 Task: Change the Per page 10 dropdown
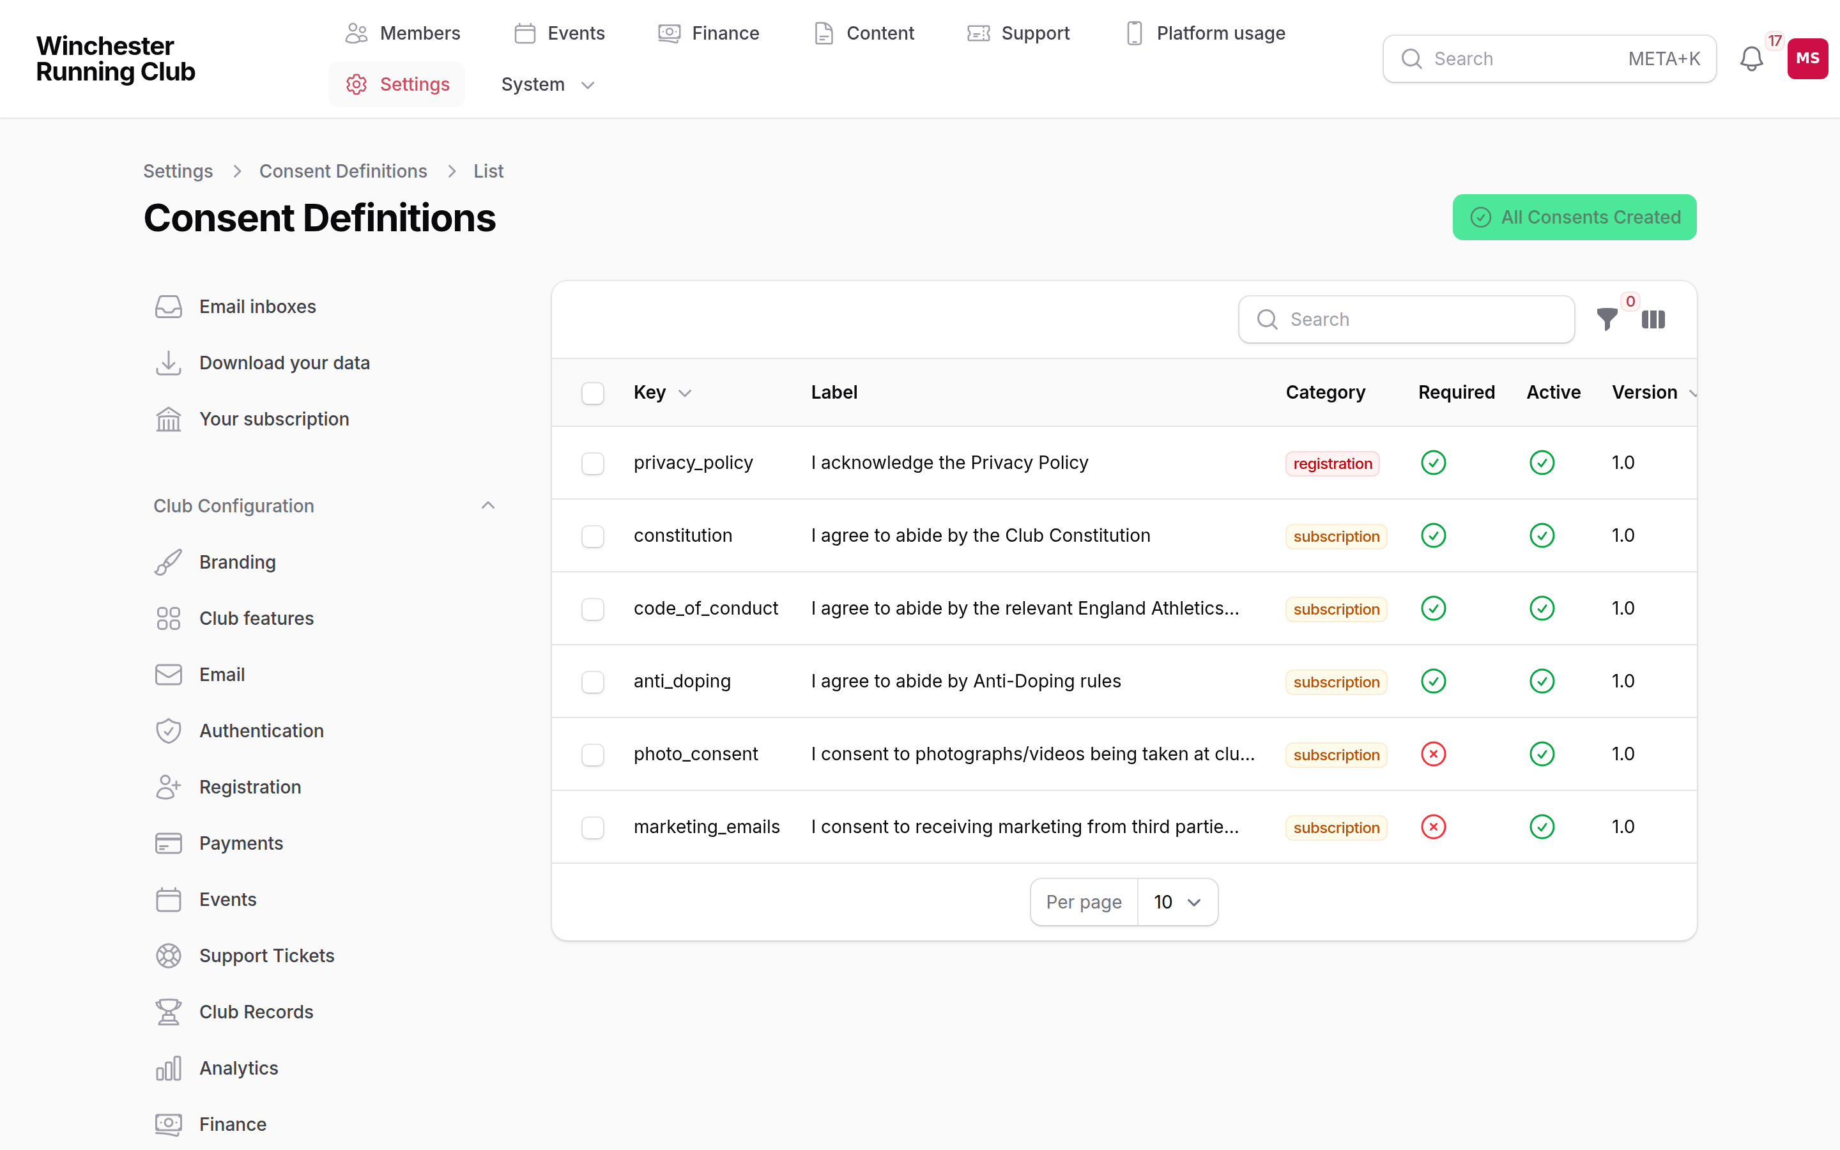[x=1177, y=902]
